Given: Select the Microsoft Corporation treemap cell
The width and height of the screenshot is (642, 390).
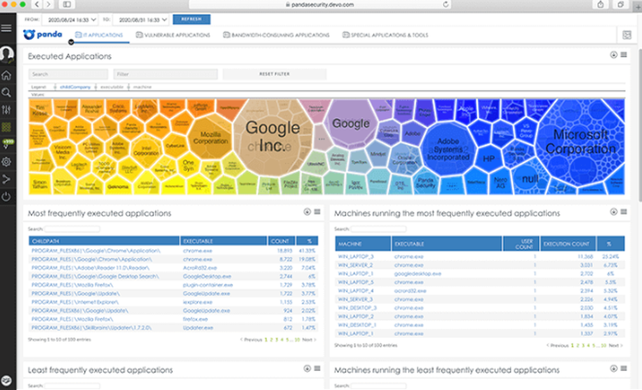Looking at the screenshot, I should tap(580, 141).
